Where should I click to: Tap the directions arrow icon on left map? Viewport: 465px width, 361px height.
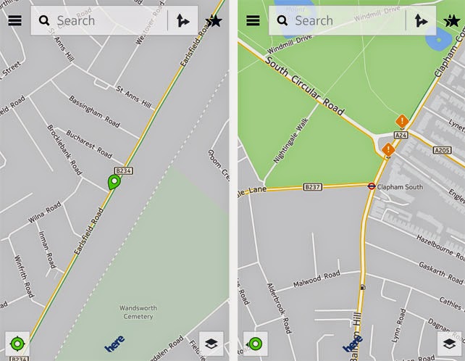[183, 21]
